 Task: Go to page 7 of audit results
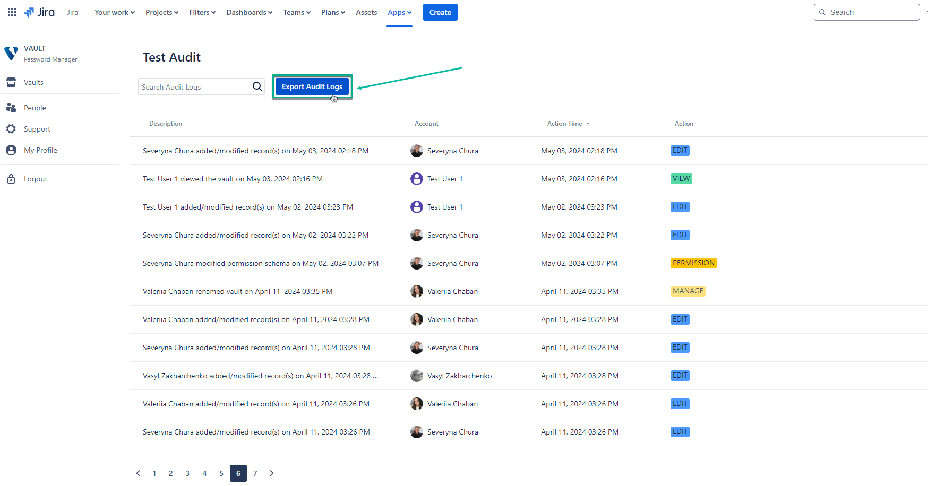[x=255, y=473]
